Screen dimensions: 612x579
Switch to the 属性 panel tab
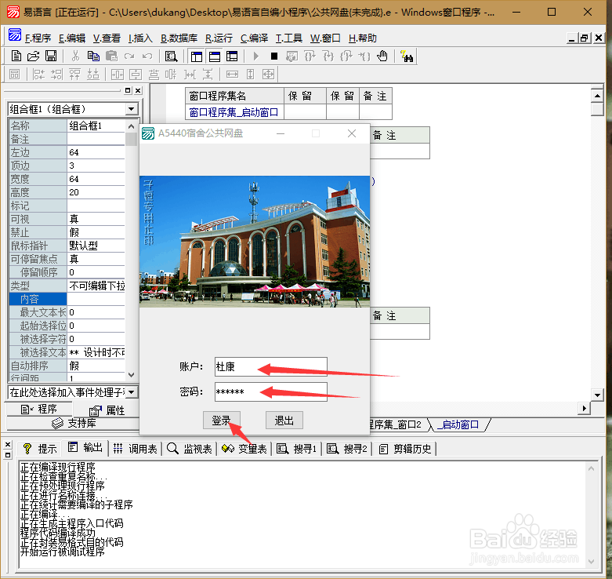point(107,410)
